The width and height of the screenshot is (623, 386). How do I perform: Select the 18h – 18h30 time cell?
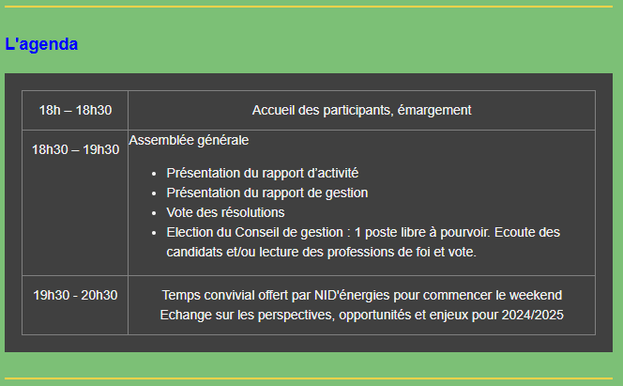coord(75,110)
